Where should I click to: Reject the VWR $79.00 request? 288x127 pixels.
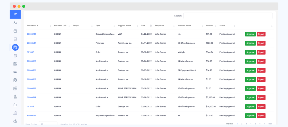tap(261, 34)
